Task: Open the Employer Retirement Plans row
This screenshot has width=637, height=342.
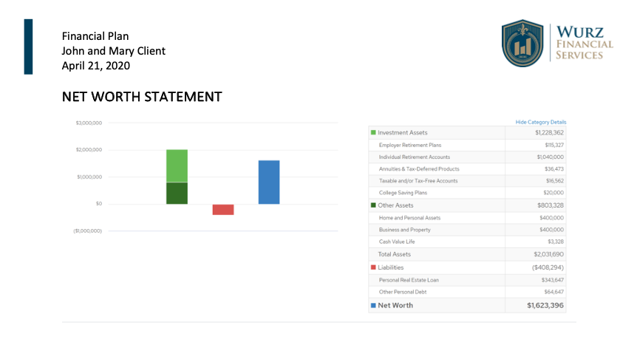Action: (x=409, y=145)
